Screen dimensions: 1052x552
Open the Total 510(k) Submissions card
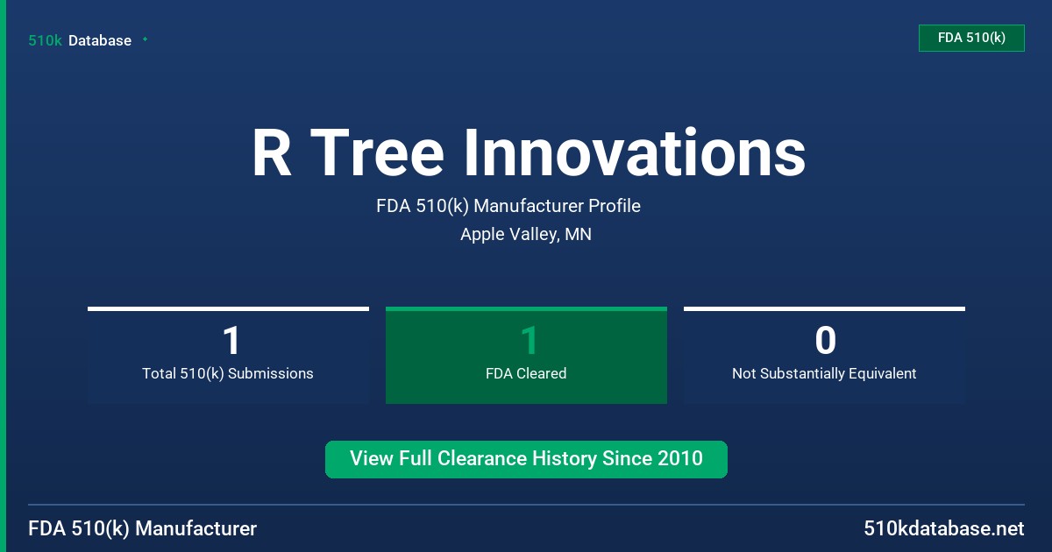228,355
